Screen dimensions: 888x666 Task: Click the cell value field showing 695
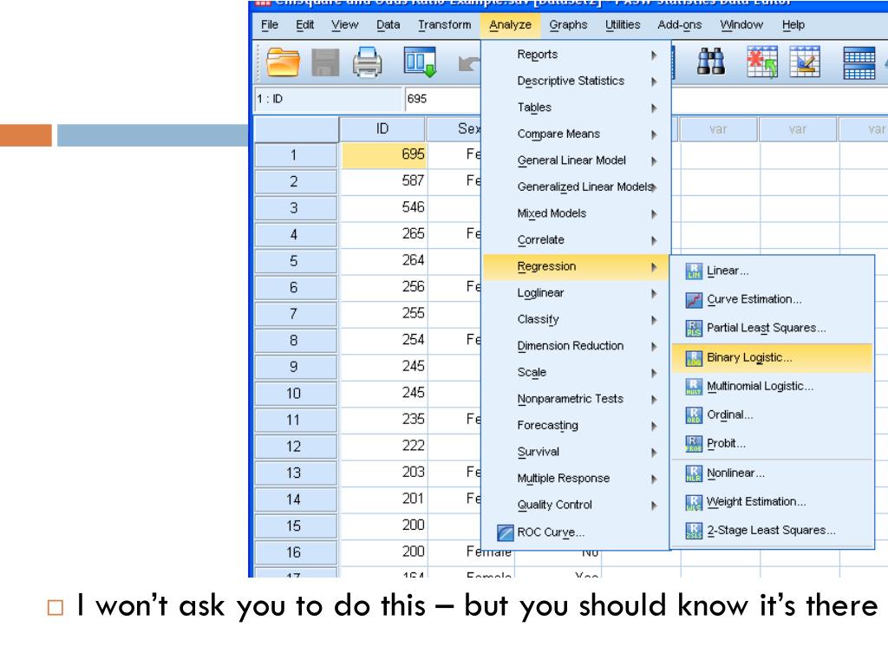443,99
